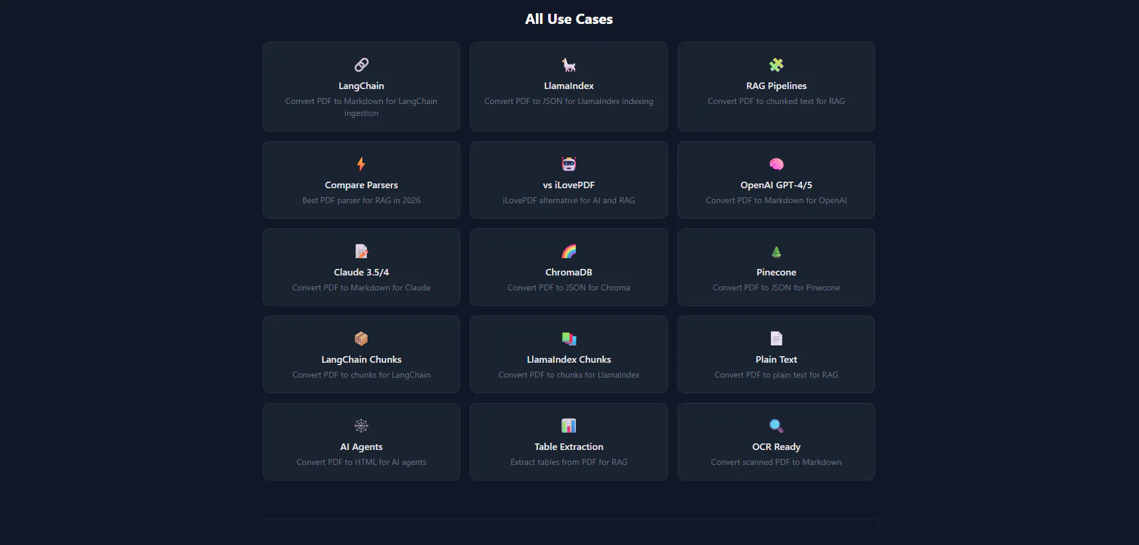Open the ChromaDB title link
The width and height of the screenshot is (1139, 545).
(569, 272)
